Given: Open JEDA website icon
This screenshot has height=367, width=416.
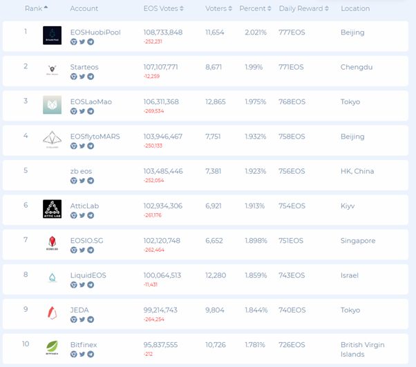Looking at the screenshot, I should coord(74,319).
